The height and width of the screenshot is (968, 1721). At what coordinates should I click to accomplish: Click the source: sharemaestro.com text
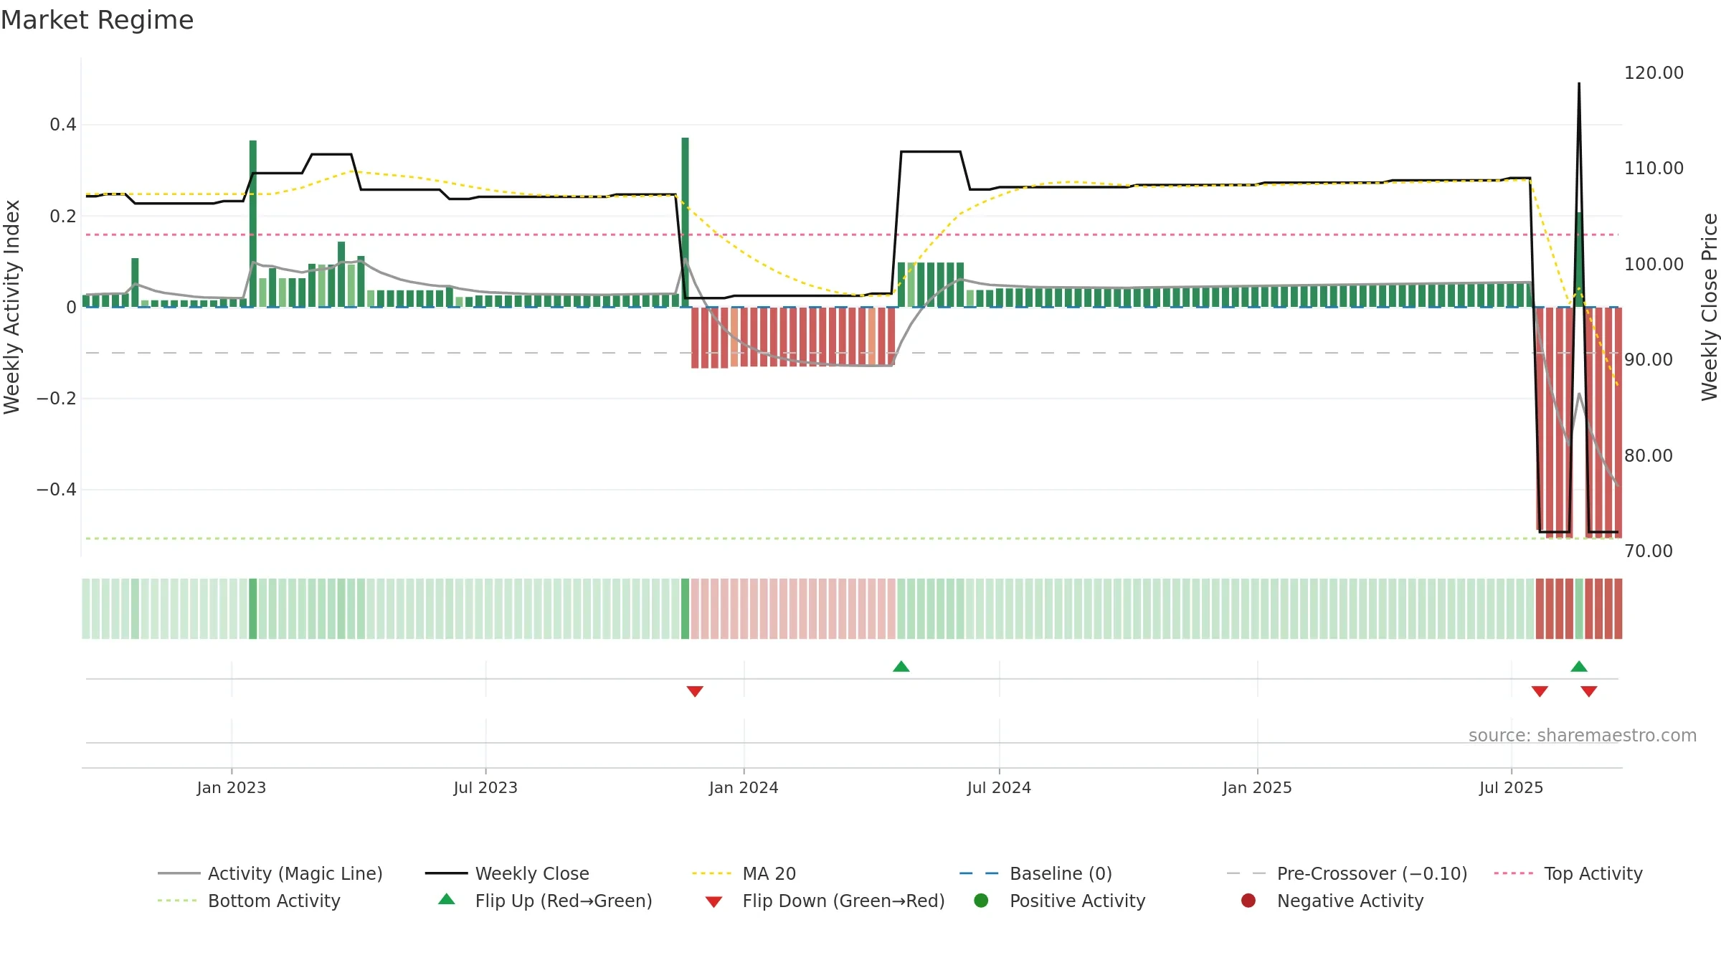click(1583, 736)
